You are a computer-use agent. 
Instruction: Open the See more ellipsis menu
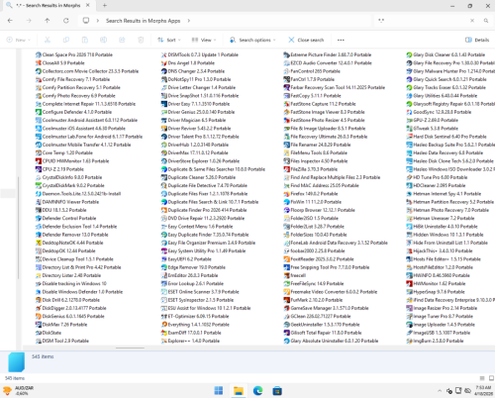tap(341, 40)
